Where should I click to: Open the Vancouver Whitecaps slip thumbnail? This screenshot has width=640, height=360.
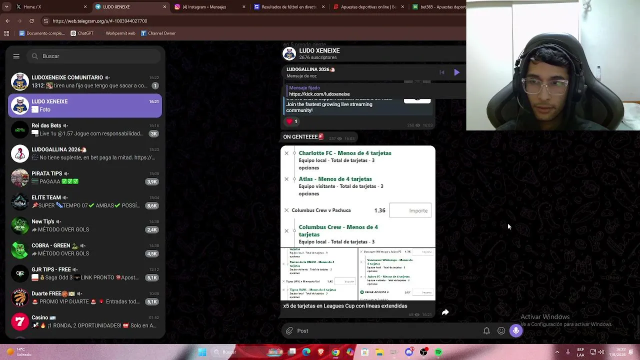click(x=397, y=274)
